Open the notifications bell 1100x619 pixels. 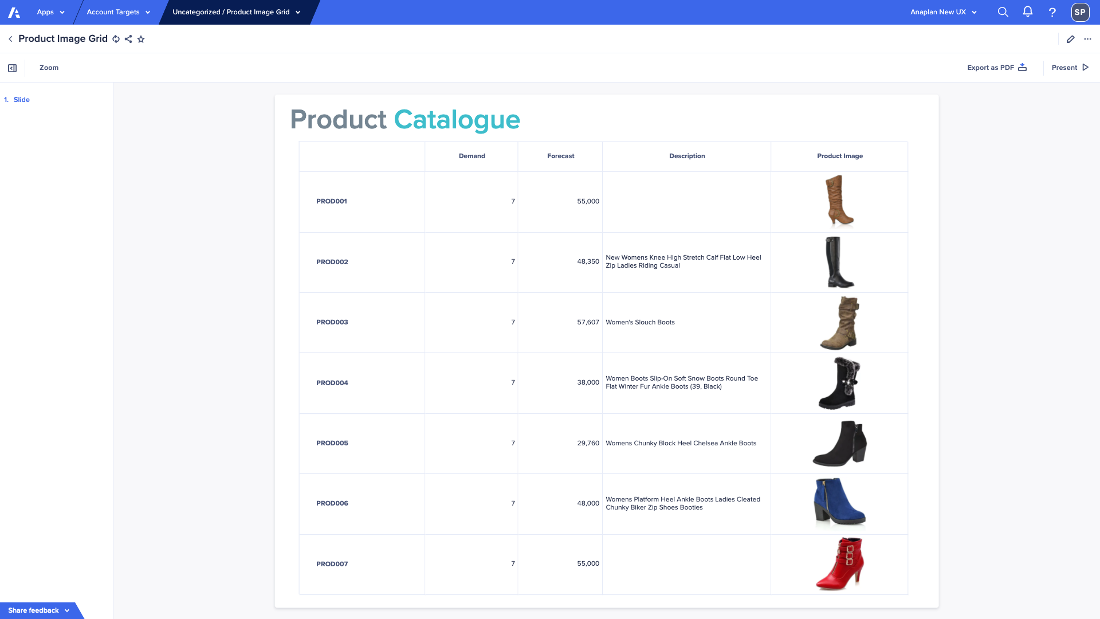click(1028, 12)
